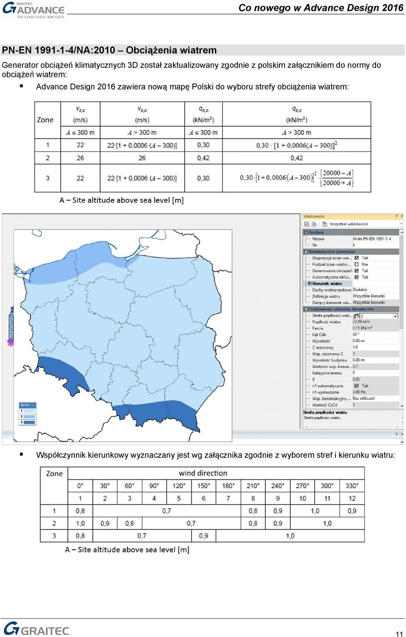Select the Wartości wsp. kierunkowego row
The height and width of the screenshot is (637, 406).
click(351, 367)
